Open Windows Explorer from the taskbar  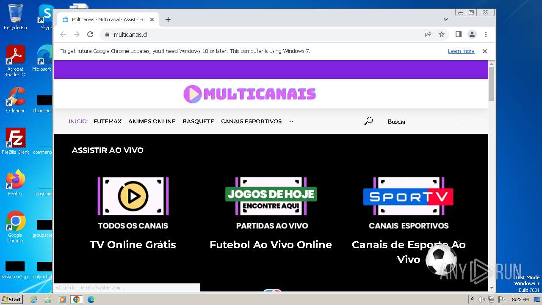click(48, 299)
